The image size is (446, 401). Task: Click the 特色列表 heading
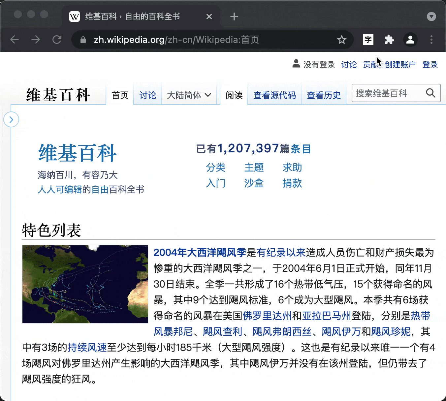51,230
